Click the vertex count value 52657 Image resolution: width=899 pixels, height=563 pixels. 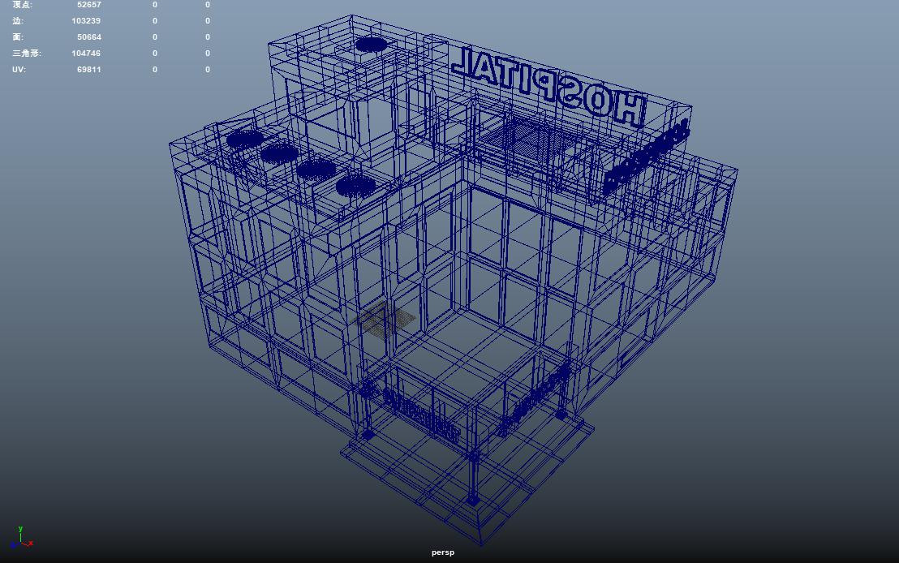coord(88,5)
